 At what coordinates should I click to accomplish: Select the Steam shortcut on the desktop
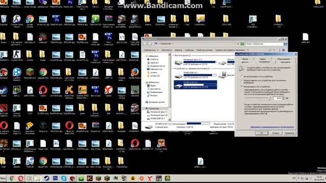(4, 91)
